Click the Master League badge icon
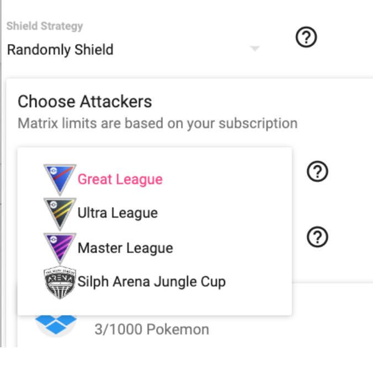This screenshot has height=366, width=373. pyautogui.click(x=60, y=247)
